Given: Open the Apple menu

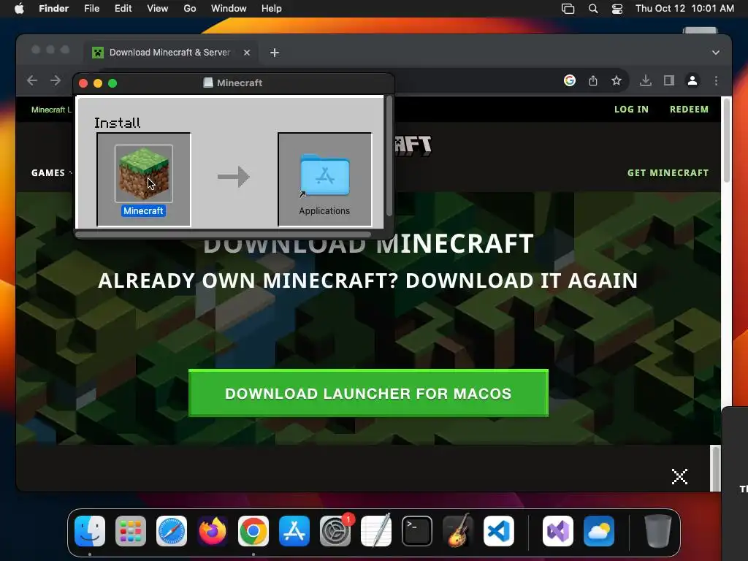Looking at the screenshot, I should 19,9.
